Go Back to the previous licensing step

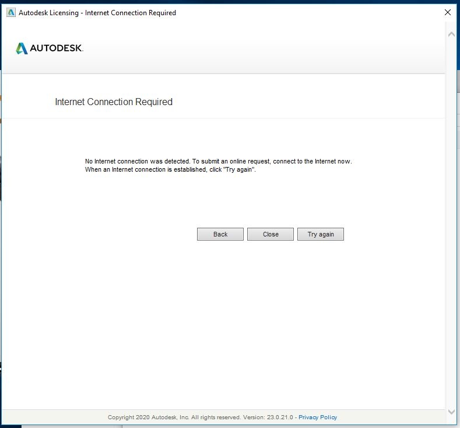pyautogui.click(x=220, y=234)
